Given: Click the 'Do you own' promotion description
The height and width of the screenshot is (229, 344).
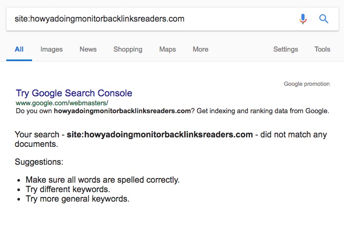Looking at the screenshot, I should [173, 111].
